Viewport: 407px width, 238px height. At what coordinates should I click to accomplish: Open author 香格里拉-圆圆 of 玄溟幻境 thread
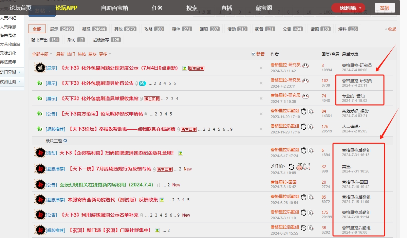coord(283,182)
